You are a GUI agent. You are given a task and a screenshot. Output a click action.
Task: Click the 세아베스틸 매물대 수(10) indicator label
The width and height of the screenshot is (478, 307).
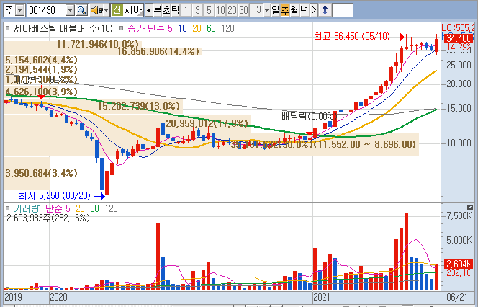pos(63,28)
